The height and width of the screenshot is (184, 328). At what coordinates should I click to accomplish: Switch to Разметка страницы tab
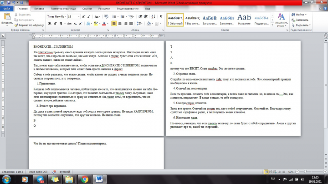pos(63,9)
